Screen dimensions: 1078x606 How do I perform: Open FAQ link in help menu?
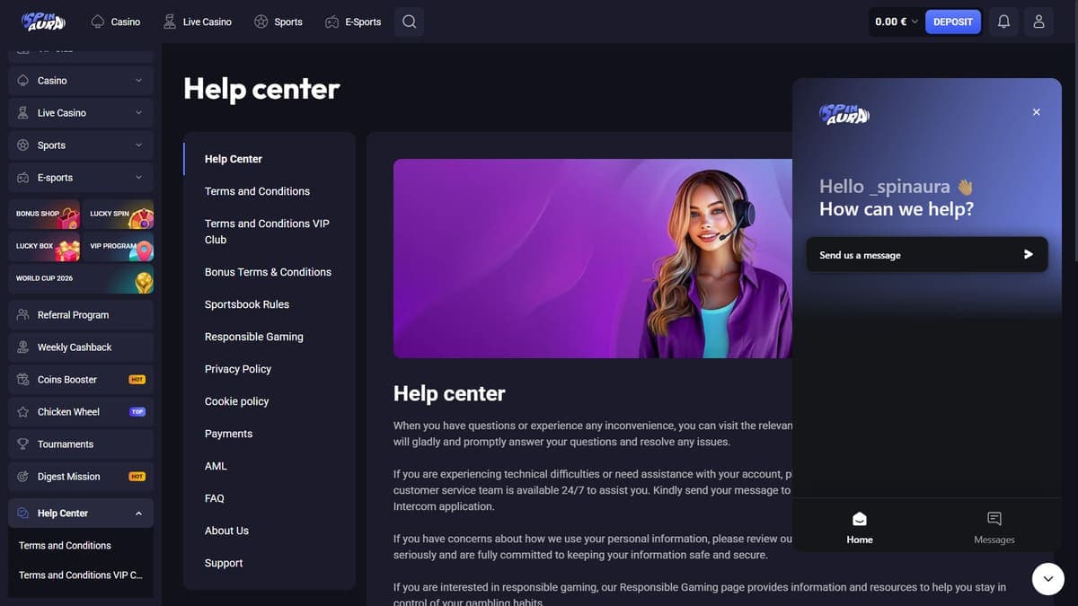215,498
